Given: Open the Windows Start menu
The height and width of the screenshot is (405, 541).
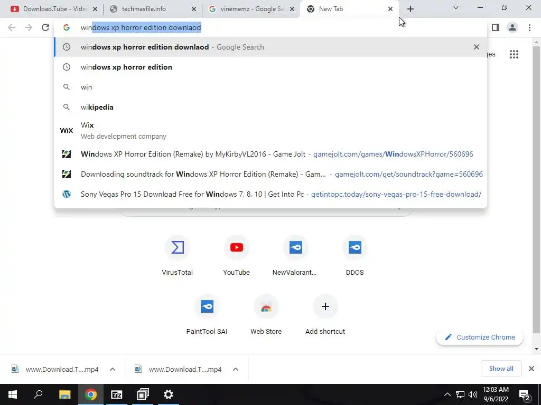Looking at the screenshot, I should pos(13,394).
